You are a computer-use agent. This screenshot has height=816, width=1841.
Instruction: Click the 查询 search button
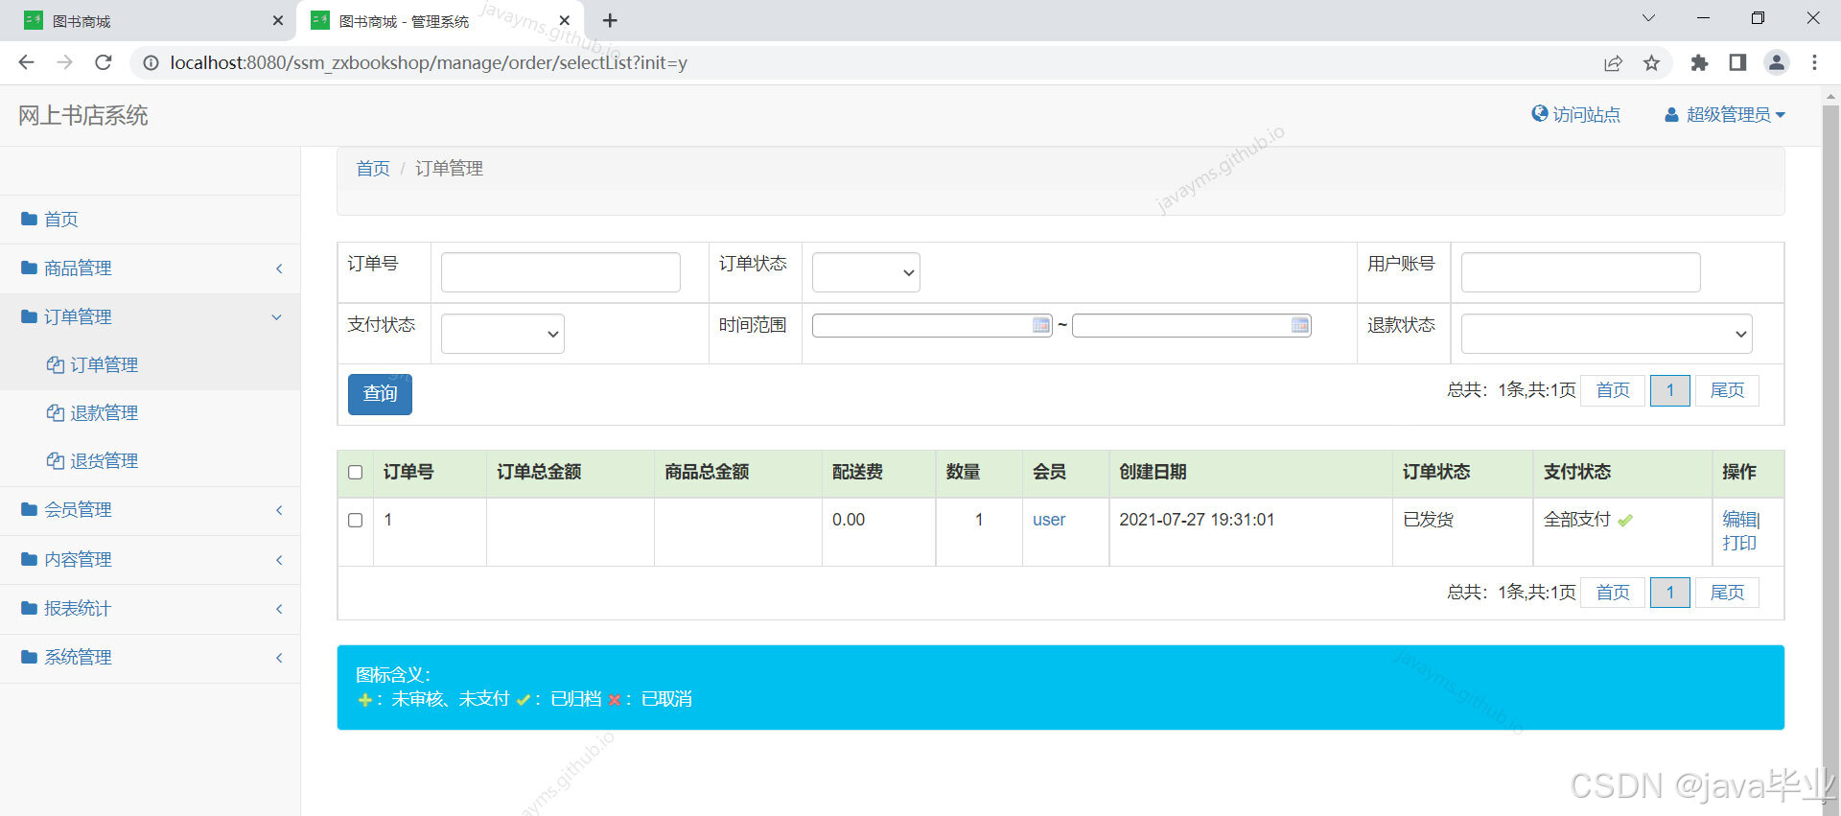tap(380, 394)
